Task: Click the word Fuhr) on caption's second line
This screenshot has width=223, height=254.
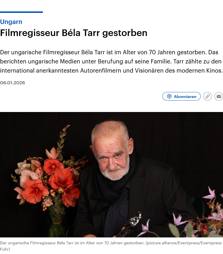Action: 5,249
